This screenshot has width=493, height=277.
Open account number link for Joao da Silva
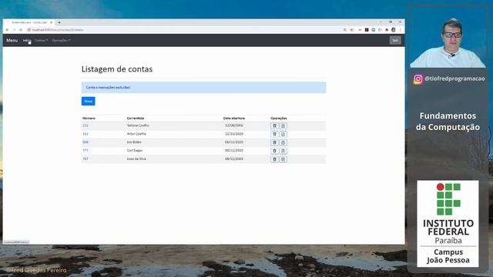click(86, 159)
